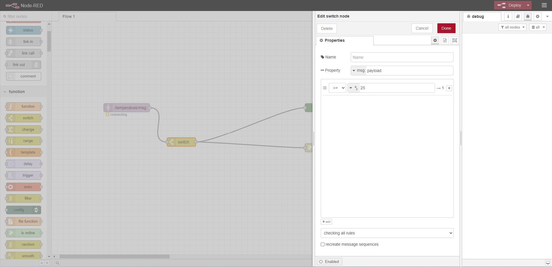This screenshot has height=267, width=552.
Task: Select the comment palette node
Action: [24, 76]
